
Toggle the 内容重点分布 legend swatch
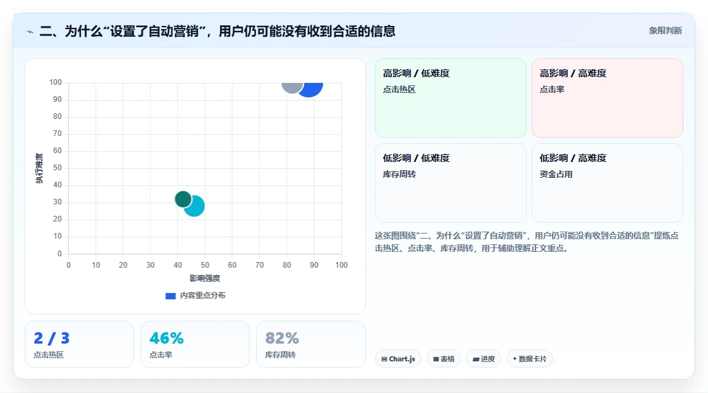click(x=170, y=296)
